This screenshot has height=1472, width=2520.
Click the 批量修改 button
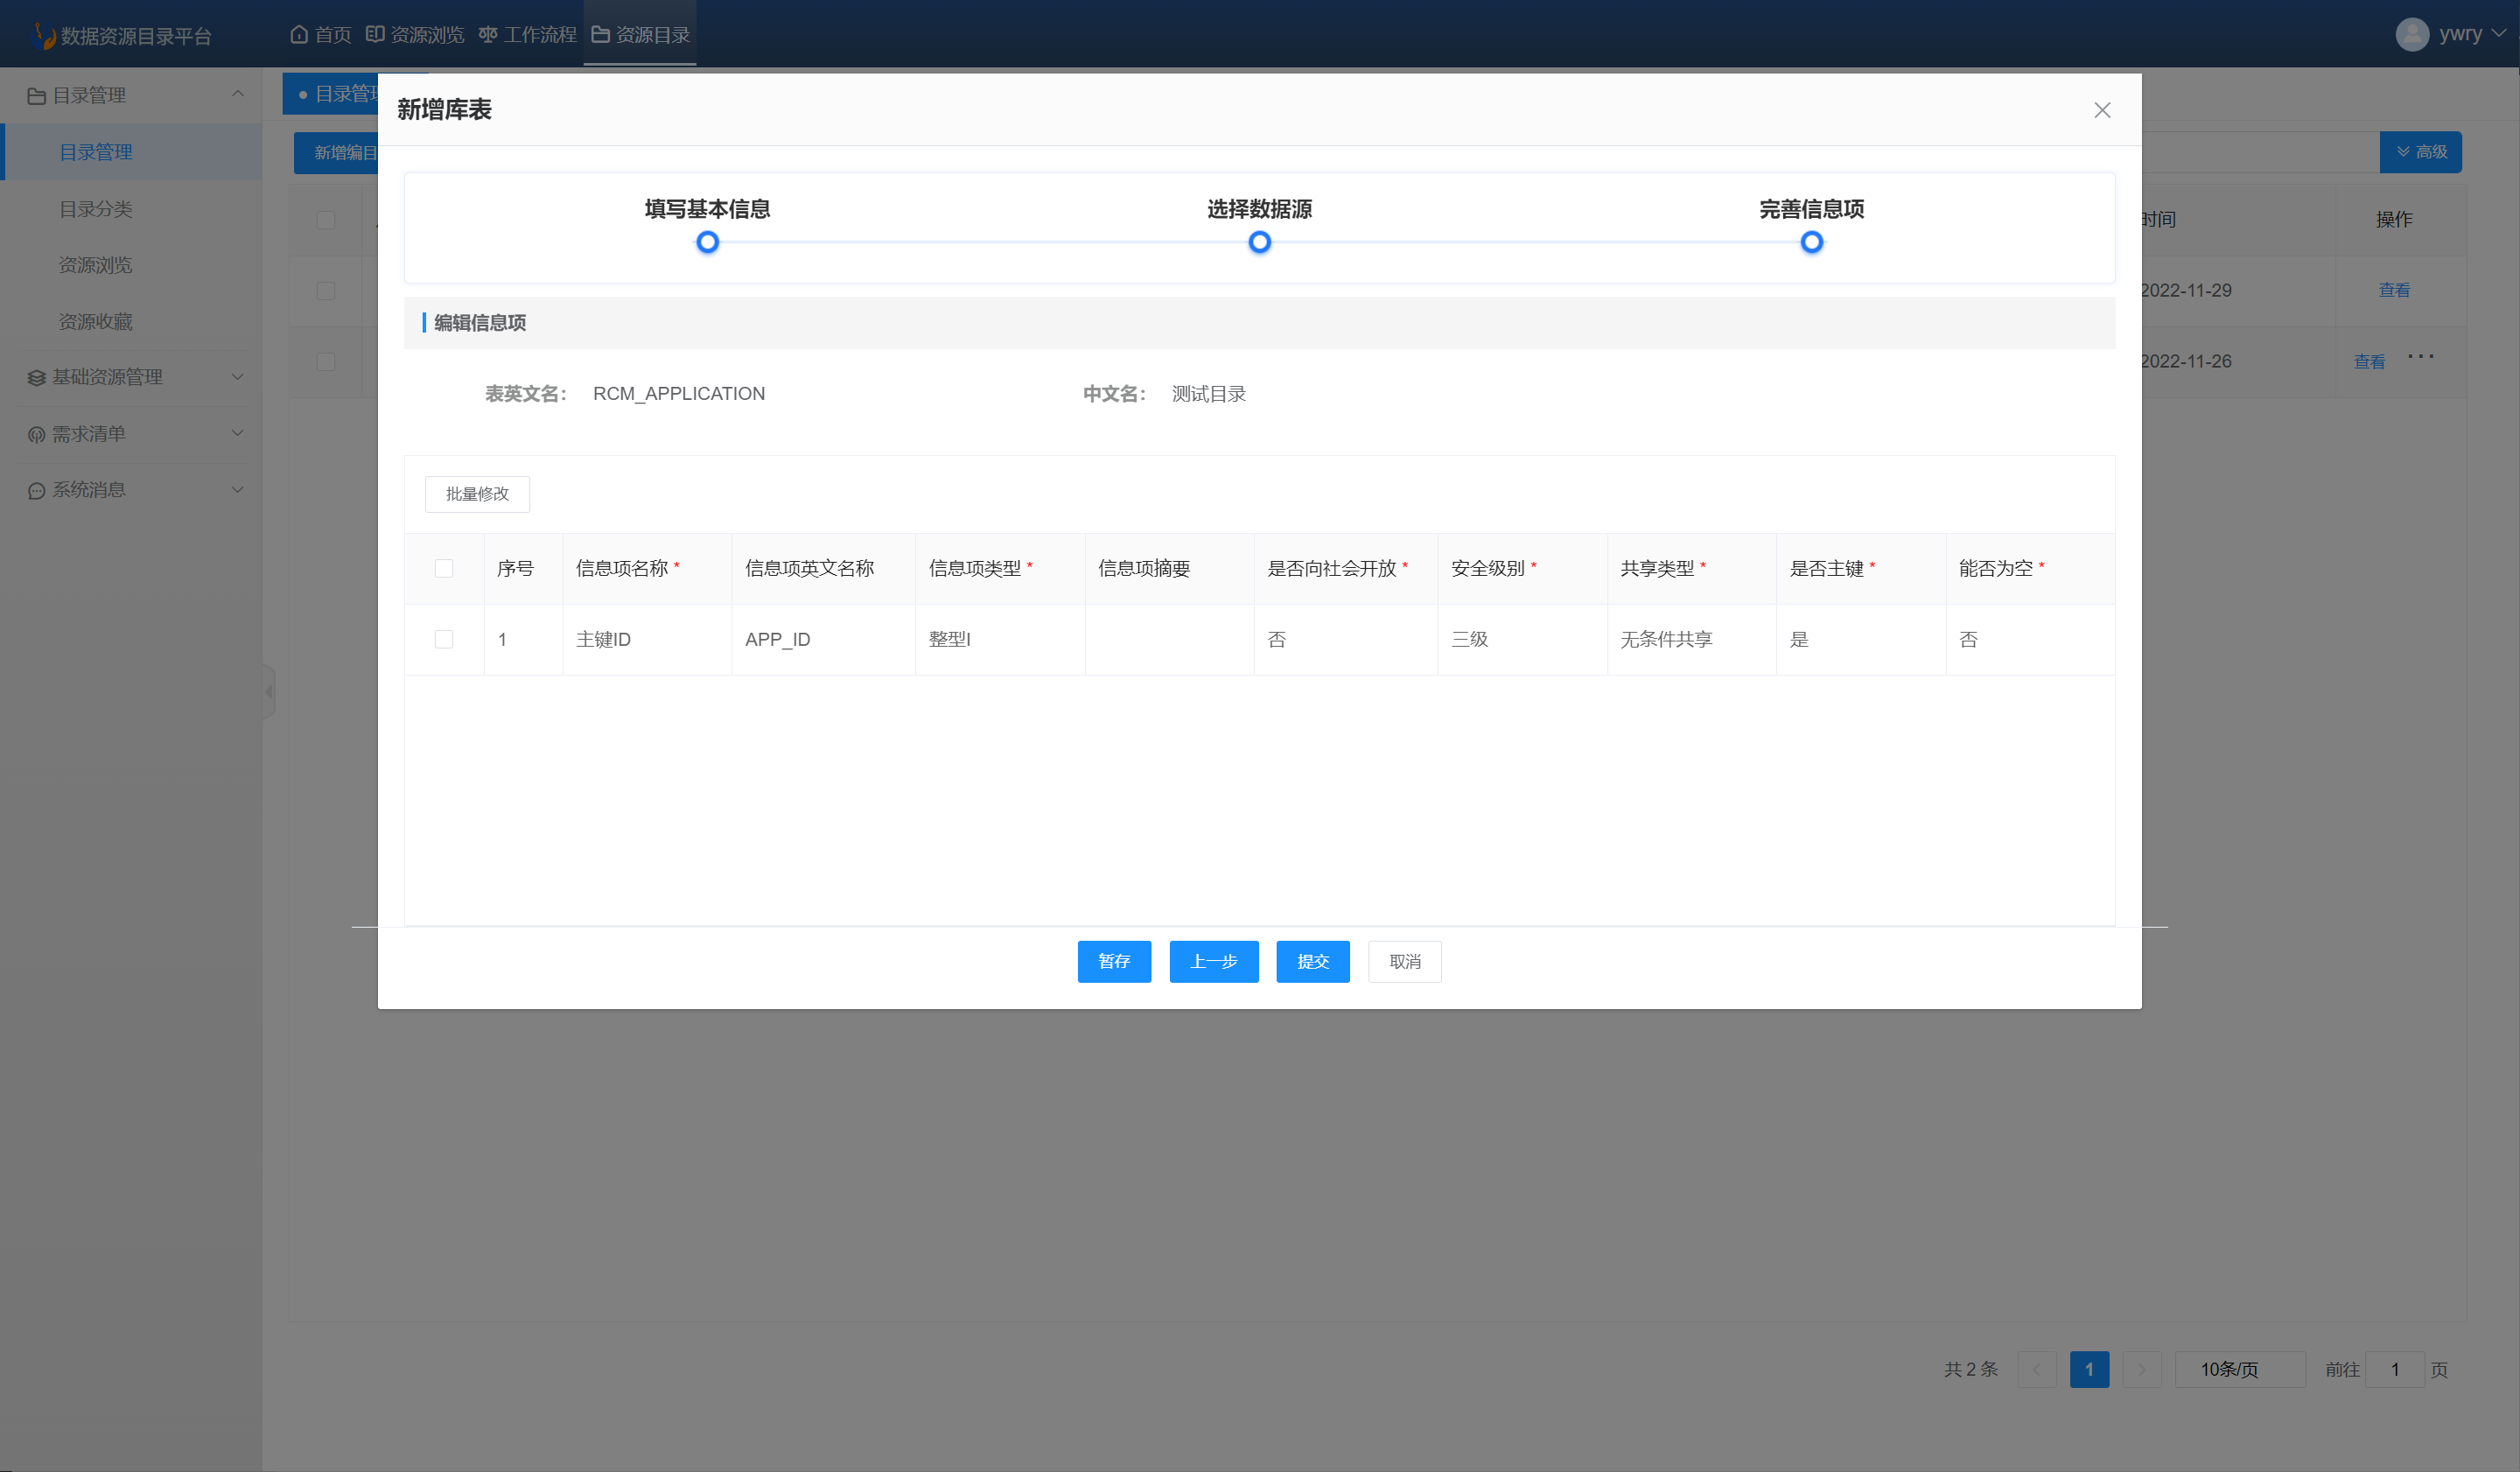477,494
